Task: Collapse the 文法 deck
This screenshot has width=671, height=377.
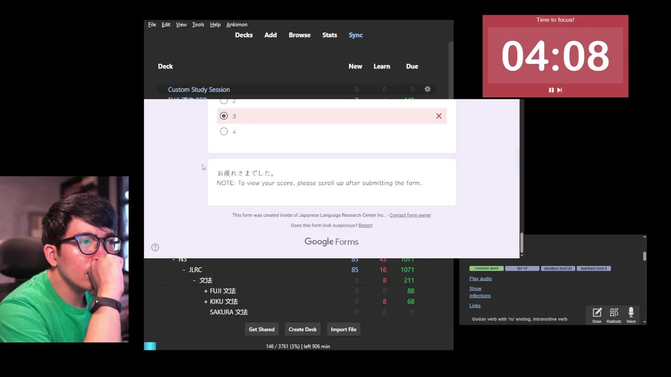Action: pyautogui.click(x=194, y=280)
